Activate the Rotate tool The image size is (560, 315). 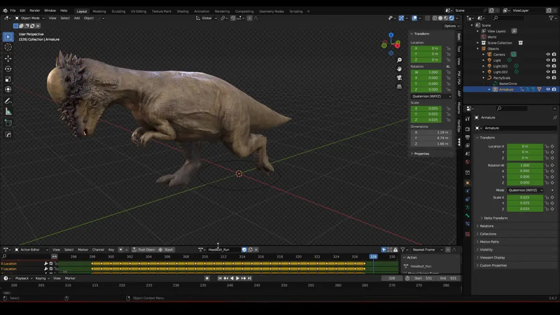click(8, 69)
